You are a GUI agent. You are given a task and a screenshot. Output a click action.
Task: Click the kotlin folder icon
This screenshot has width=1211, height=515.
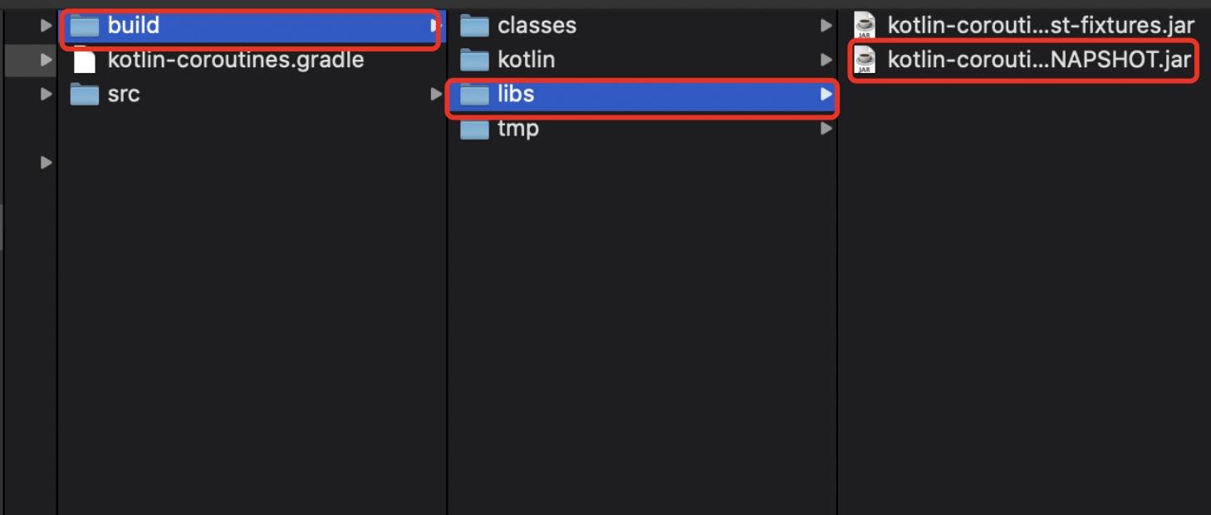pos(474,61)
